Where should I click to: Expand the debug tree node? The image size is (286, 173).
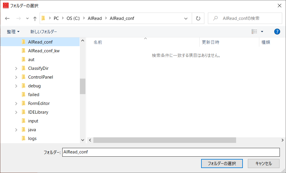tap(16, 86)
